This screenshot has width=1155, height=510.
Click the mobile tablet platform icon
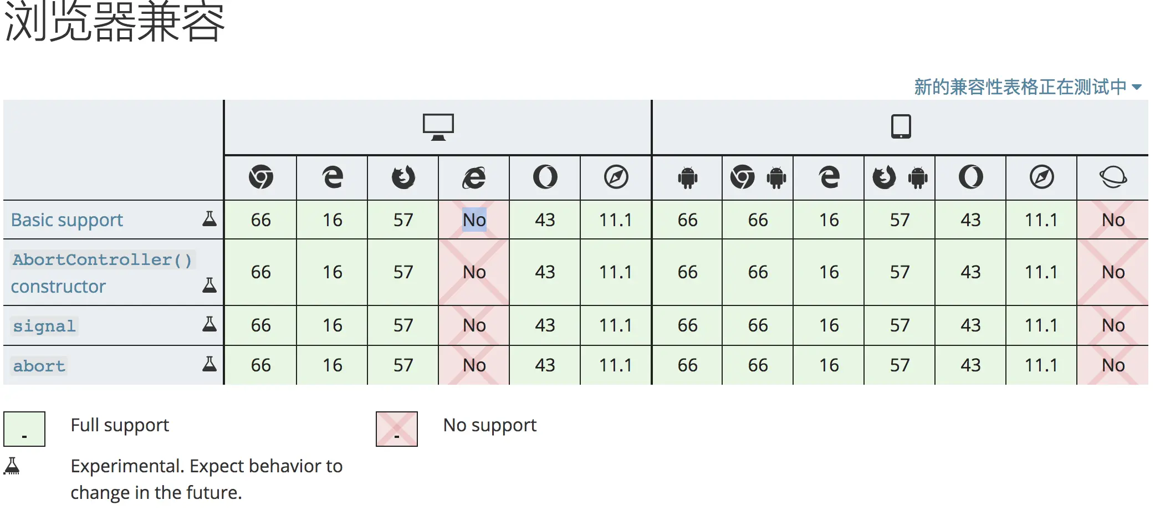pyautogui.click(x=901, y=126)
